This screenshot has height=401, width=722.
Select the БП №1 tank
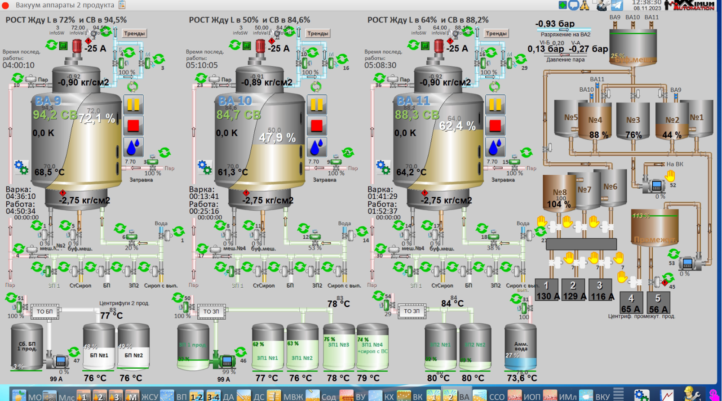pyautogui.click(x=99, y=347)
